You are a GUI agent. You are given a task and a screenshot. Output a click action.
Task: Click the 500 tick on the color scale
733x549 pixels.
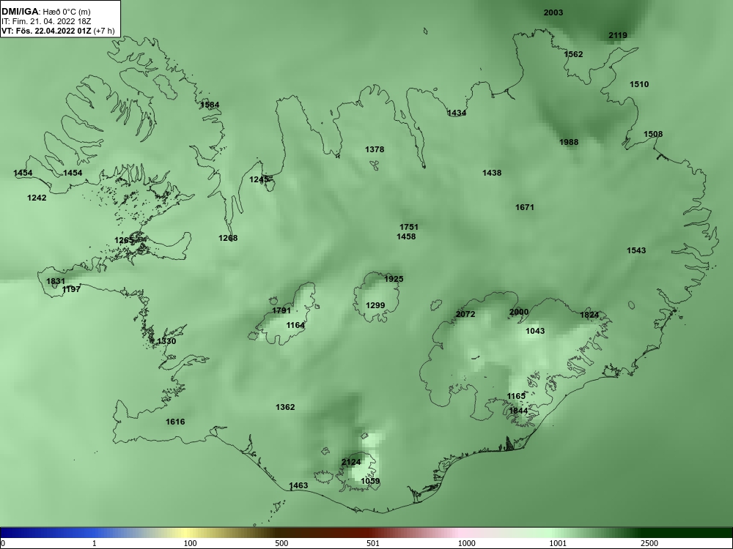point(281,543)
